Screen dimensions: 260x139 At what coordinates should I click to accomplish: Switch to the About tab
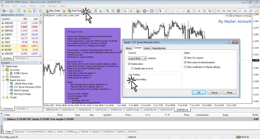(128, 48)
